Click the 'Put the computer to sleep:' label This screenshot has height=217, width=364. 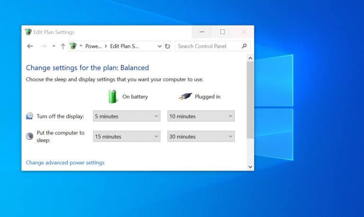[60, 136]
